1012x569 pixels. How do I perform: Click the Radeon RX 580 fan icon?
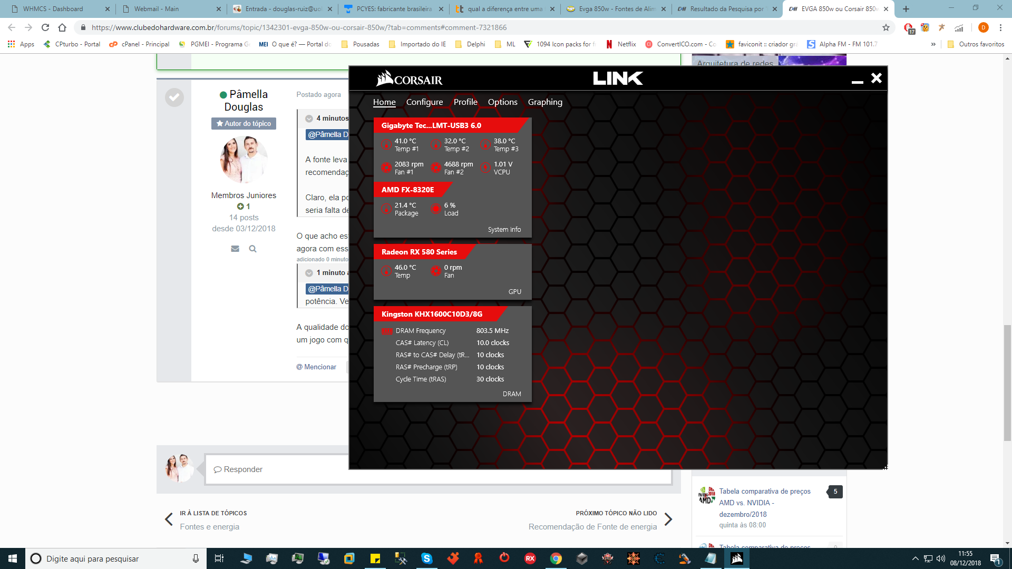[x=436, y=271]
